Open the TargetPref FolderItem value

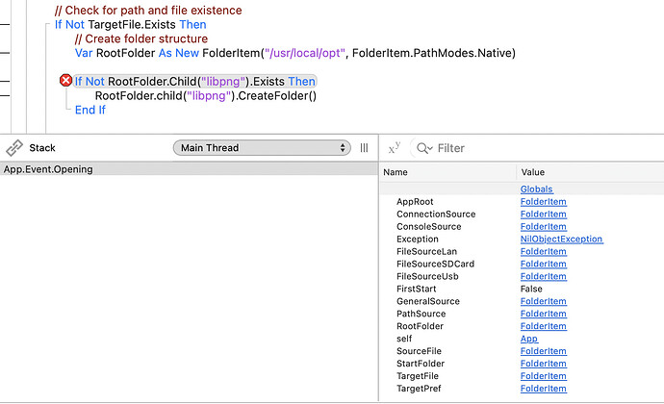click(x=544, y=389)
